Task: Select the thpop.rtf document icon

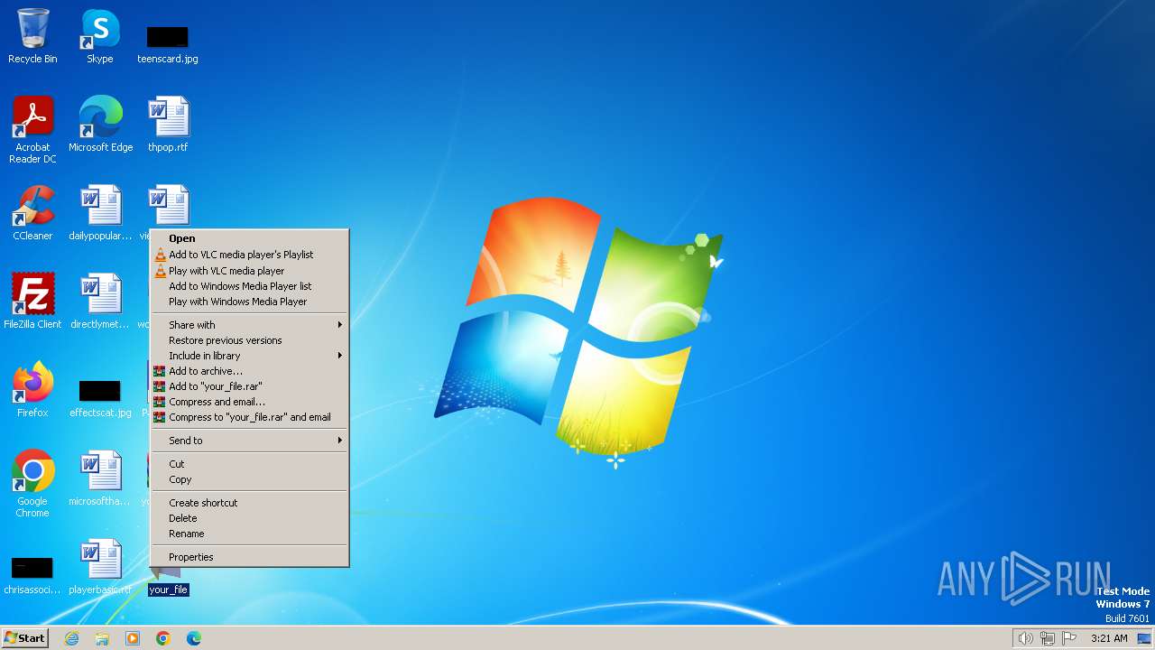Action: [x=168, y=124]
